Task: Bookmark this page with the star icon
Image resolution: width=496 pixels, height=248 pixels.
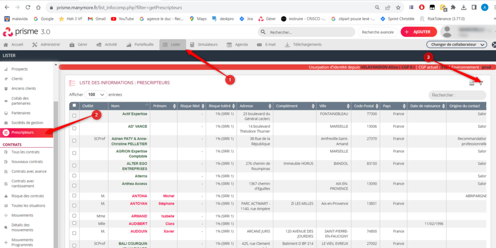Action: [x=398, y=8]
